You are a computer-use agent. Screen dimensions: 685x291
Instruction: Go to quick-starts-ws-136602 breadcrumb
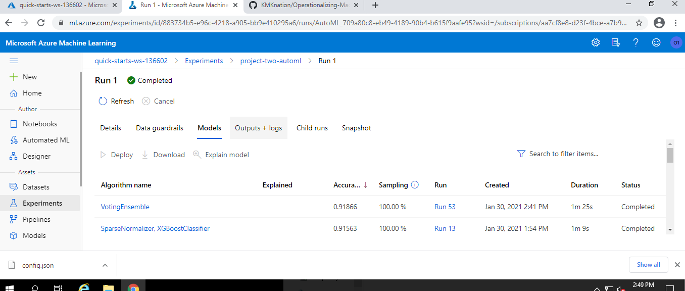[131, 61]
